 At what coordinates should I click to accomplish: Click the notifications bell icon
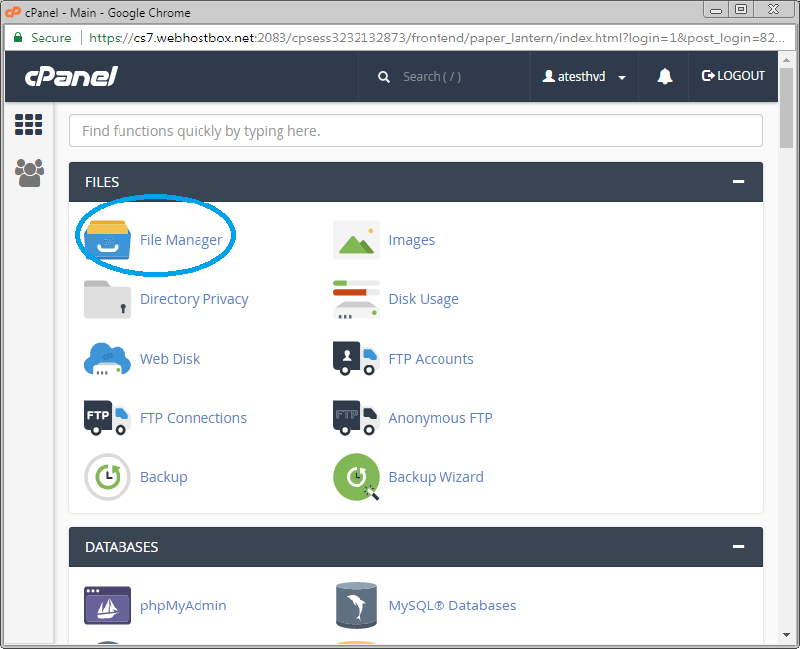[664, 76]
